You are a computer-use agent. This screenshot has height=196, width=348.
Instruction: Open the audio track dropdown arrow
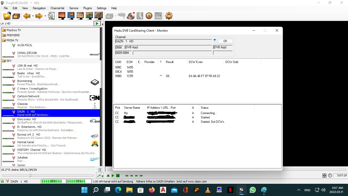pos(102,176)
